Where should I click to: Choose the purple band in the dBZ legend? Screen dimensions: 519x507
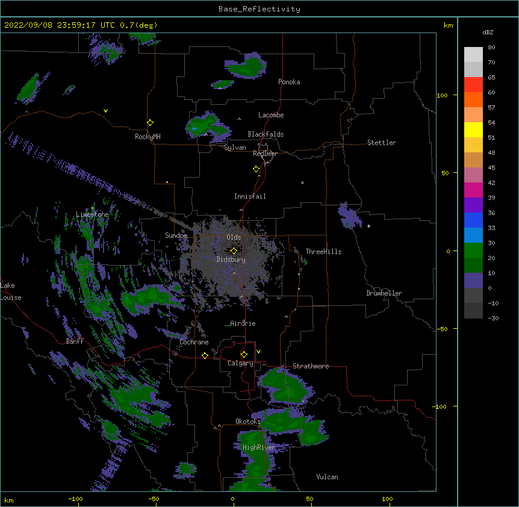(473, 205)
